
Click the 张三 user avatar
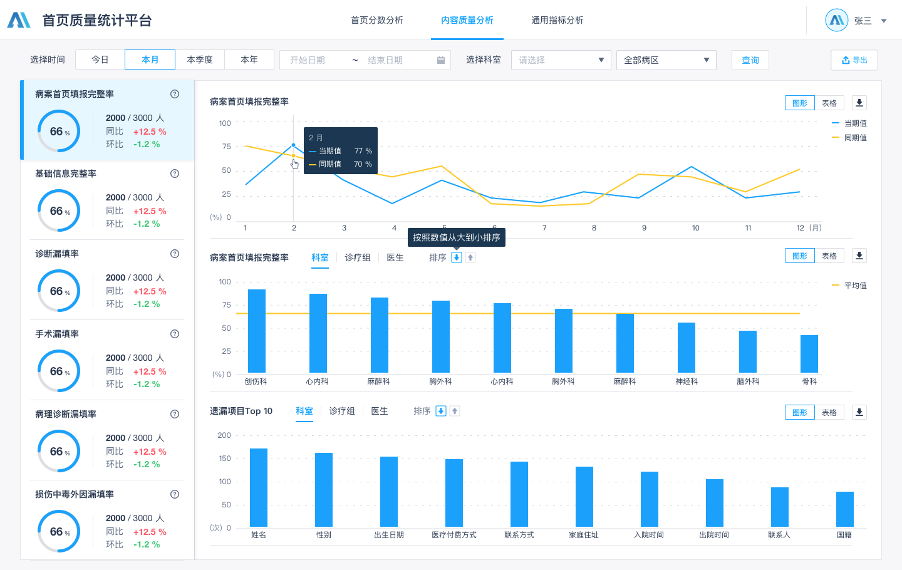(837, 20)
